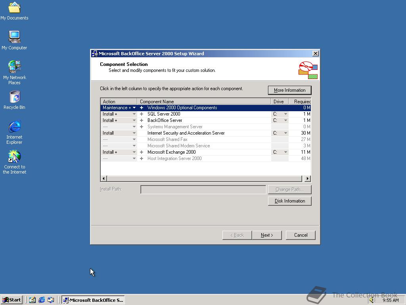Click Next to continue setup
Viewport: 406px width, 305px height.
click(267, 235)
